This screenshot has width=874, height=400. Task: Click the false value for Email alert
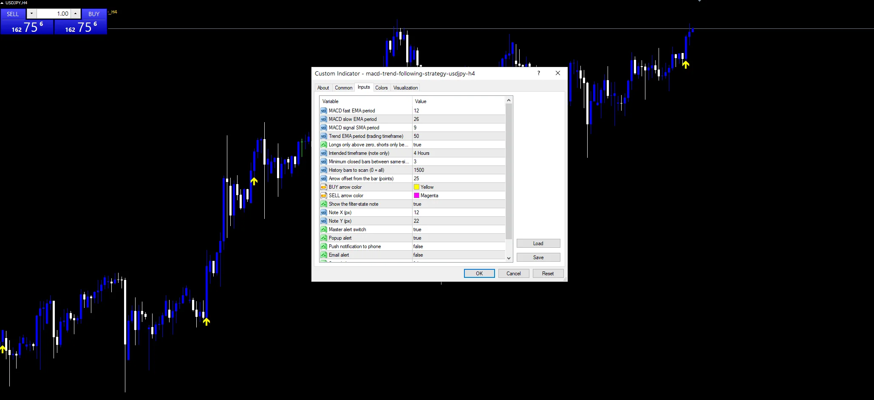[x=418, y=255]
